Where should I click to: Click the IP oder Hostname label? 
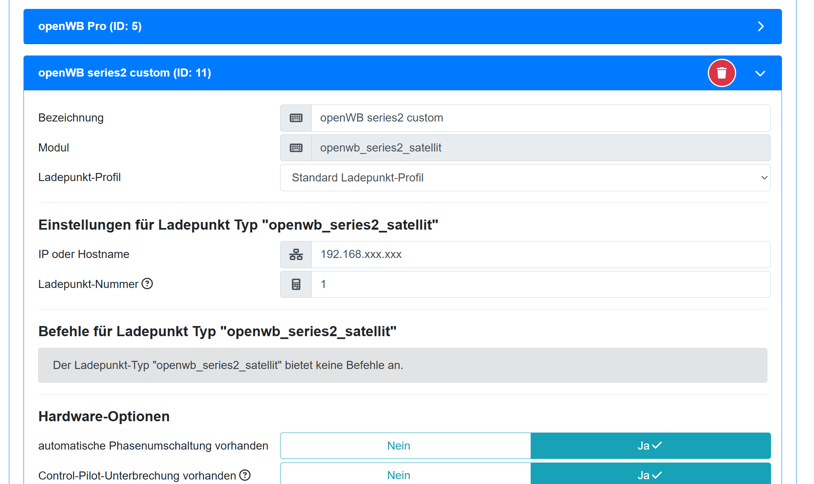click(84, 254)
